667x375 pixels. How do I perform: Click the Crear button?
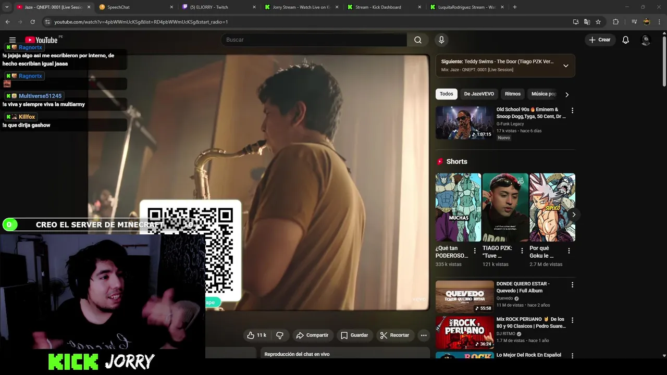(x=600, y=40)
